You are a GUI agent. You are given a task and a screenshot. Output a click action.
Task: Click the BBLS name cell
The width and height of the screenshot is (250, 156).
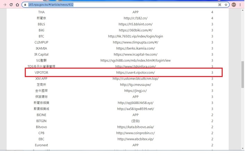click(41, 24)
